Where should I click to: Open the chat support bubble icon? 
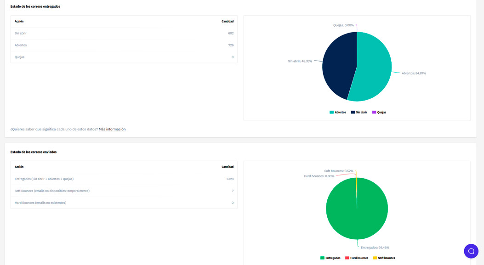[x=471, y=251]
